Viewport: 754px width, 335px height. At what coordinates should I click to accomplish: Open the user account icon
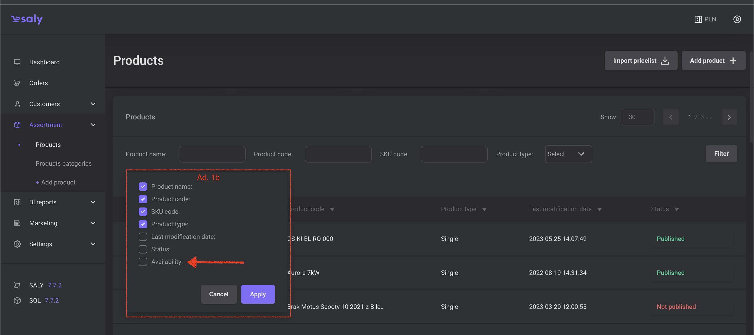click(x=737, y=19)
